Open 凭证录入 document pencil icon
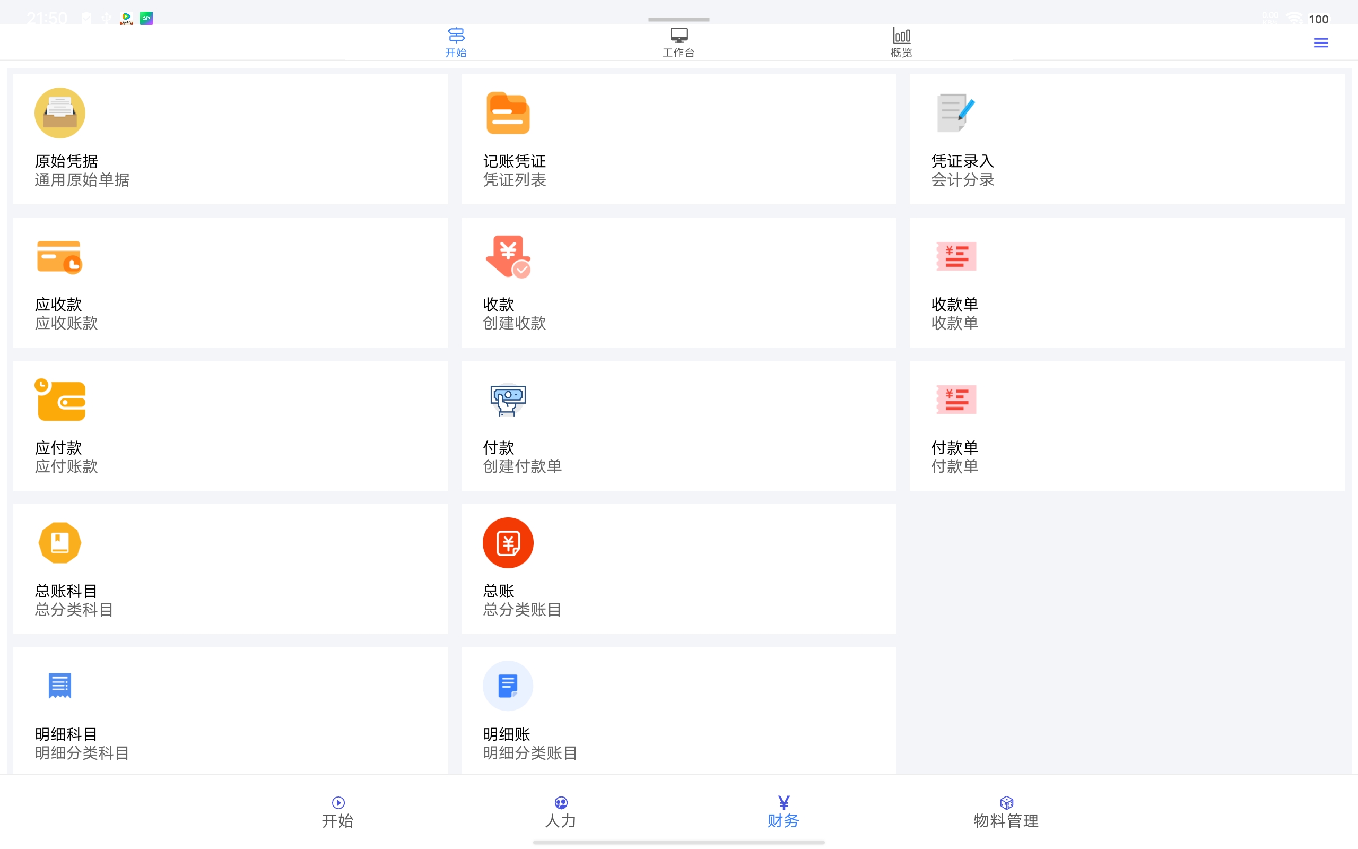1358x849 pixels. 955,113
